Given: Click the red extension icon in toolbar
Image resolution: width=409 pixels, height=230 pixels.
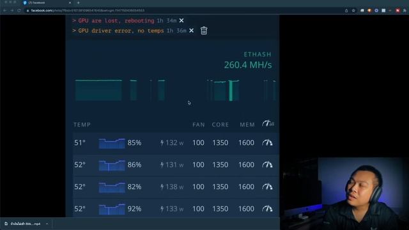Looking at the screenshot, I should (x=397, y=10).
